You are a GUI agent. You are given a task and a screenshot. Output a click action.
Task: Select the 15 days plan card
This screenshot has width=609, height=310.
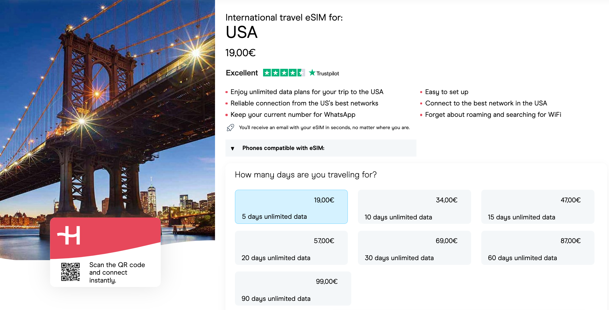[537, 207]
